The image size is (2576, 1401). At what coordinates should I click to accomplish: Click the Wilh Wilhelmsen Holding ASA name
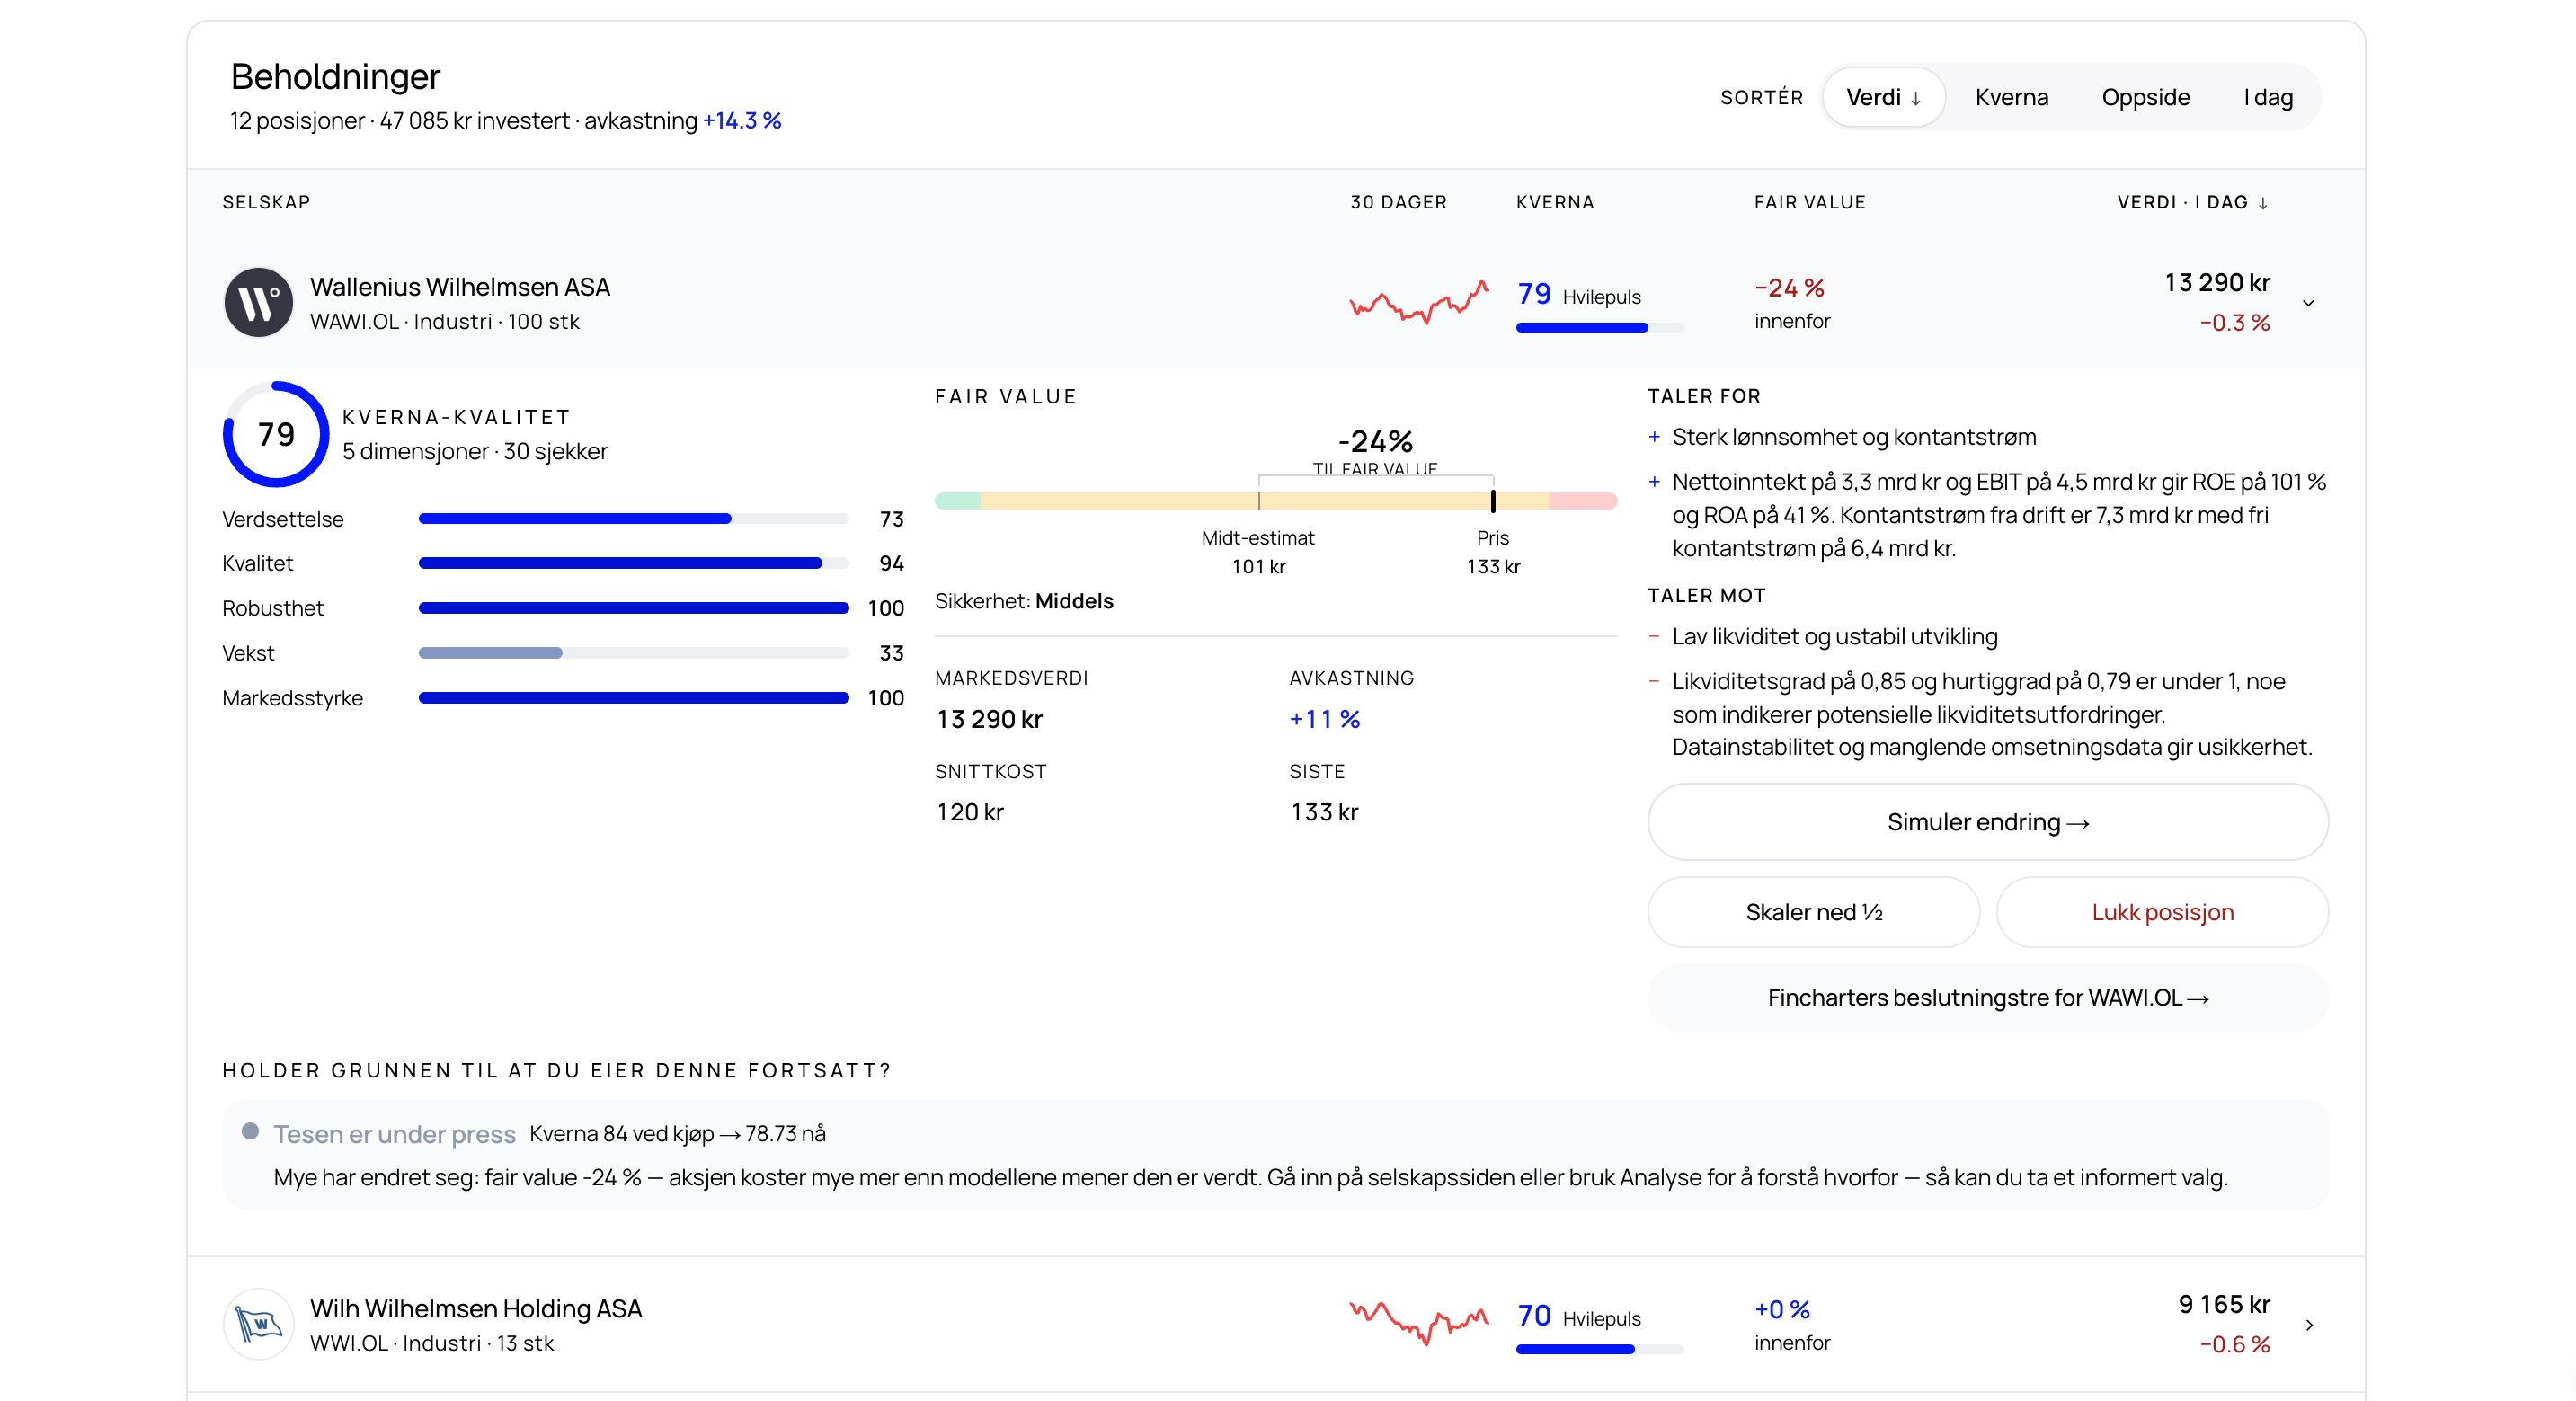pyautogui.click(x=476, y=1309)
